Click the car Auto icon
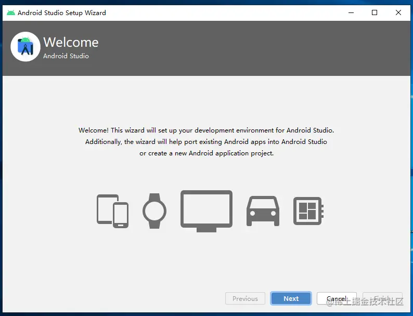Screen dimensions: 413x316 [263, 211]
